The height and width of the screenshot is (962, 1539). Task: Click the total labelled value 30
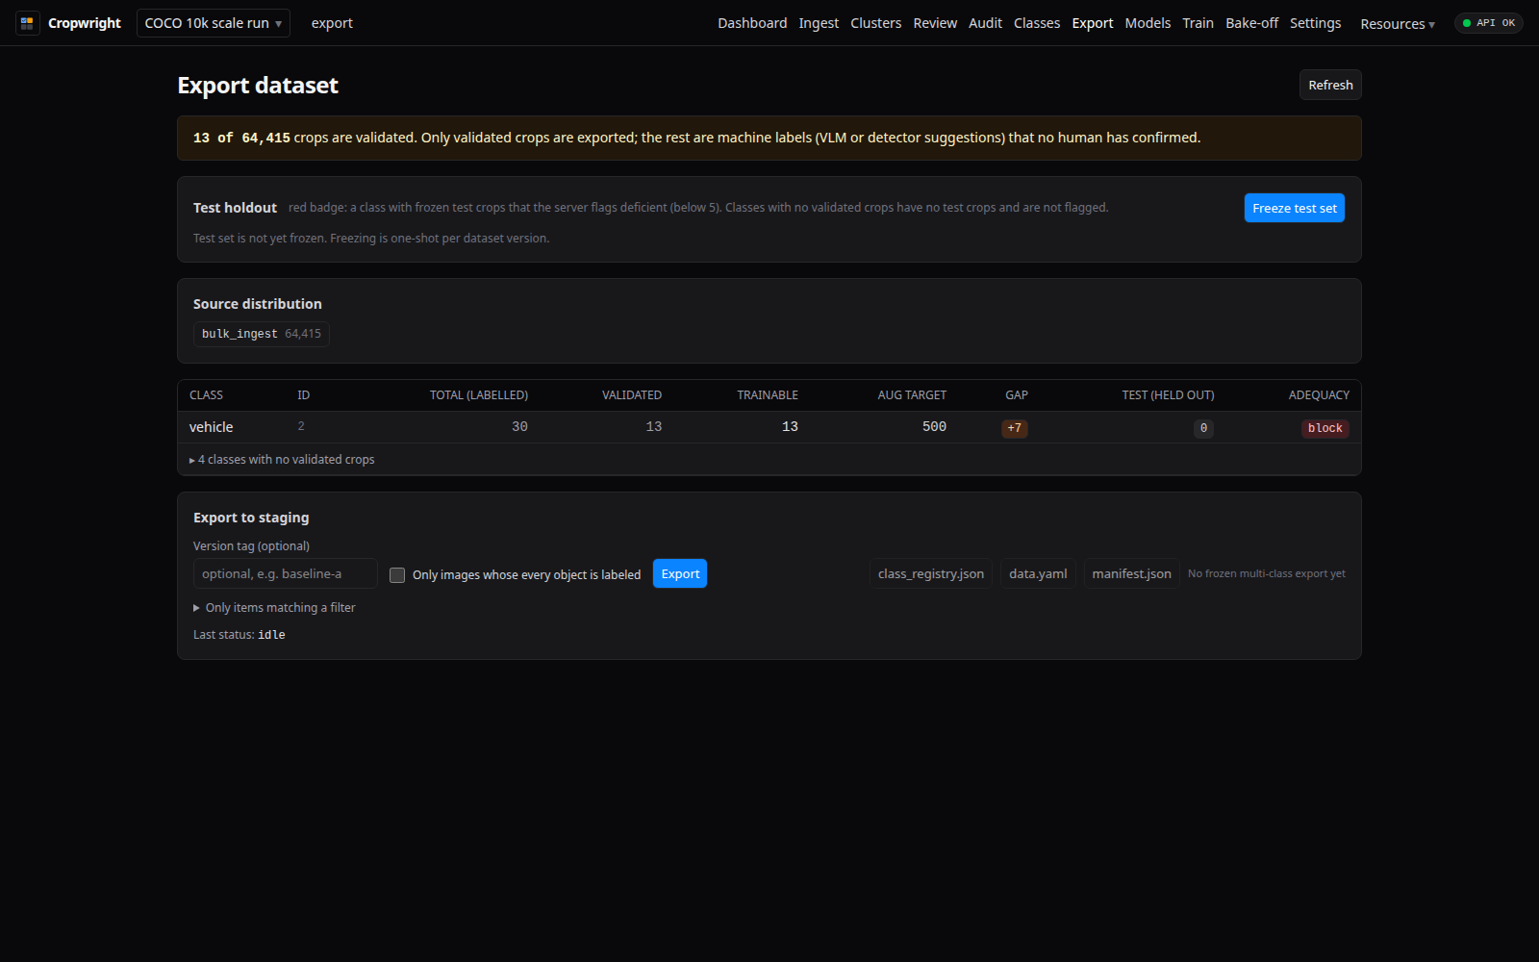click(x=519, y=426)
